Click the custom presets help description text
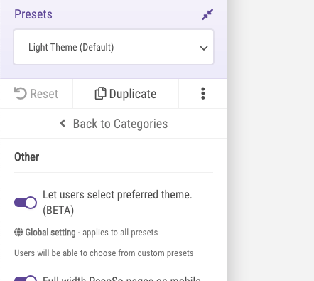Image resolution: width=314 pixels, height=281 pixels. pyautogui.click(x=104, y=253)
